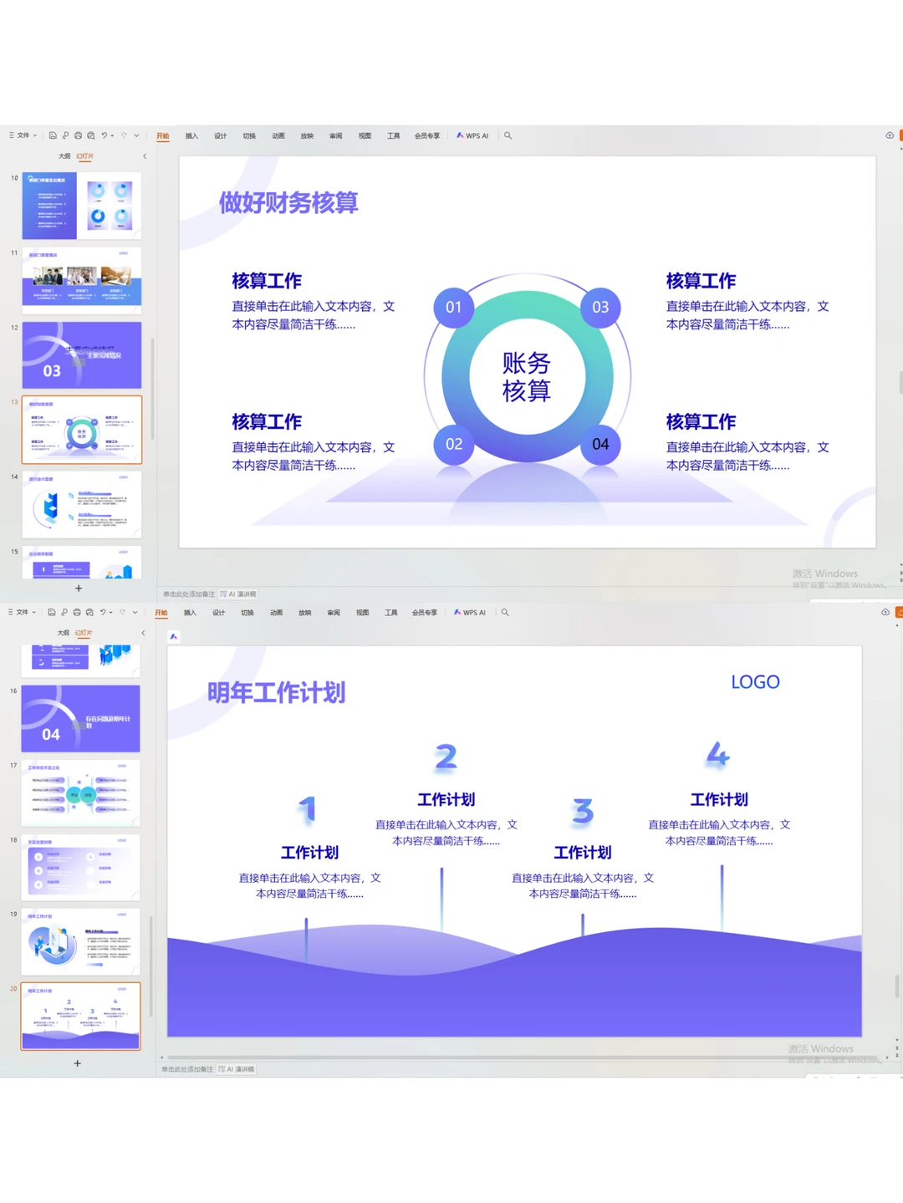
Task: Redo the last action with Redo icon
Action: pos(123,135)
